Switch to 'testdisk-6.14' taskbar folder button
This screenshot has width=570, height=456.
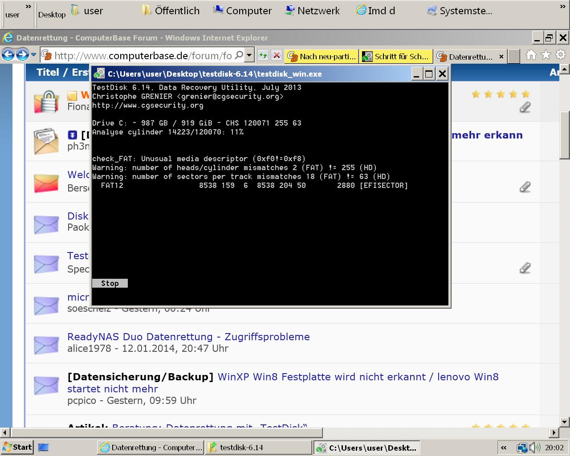click(258, 448)
